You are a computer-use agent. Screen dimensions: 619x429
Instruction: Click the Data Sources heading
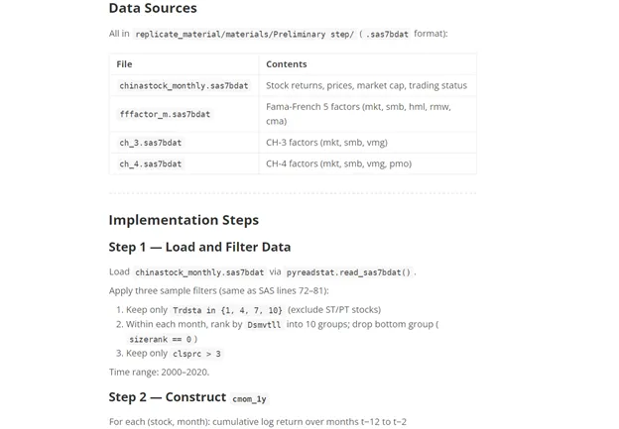coord(153,9)
